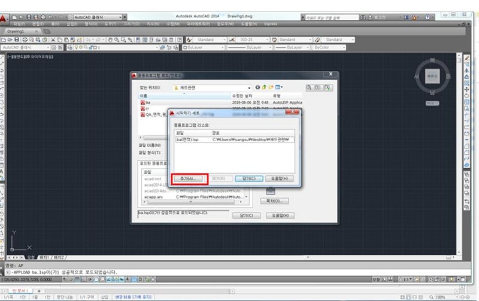The width and height of the screenshot is (479, 301).
Task: Select the ba(면적).lsp row in application list
Action: [x=235, y=139]
